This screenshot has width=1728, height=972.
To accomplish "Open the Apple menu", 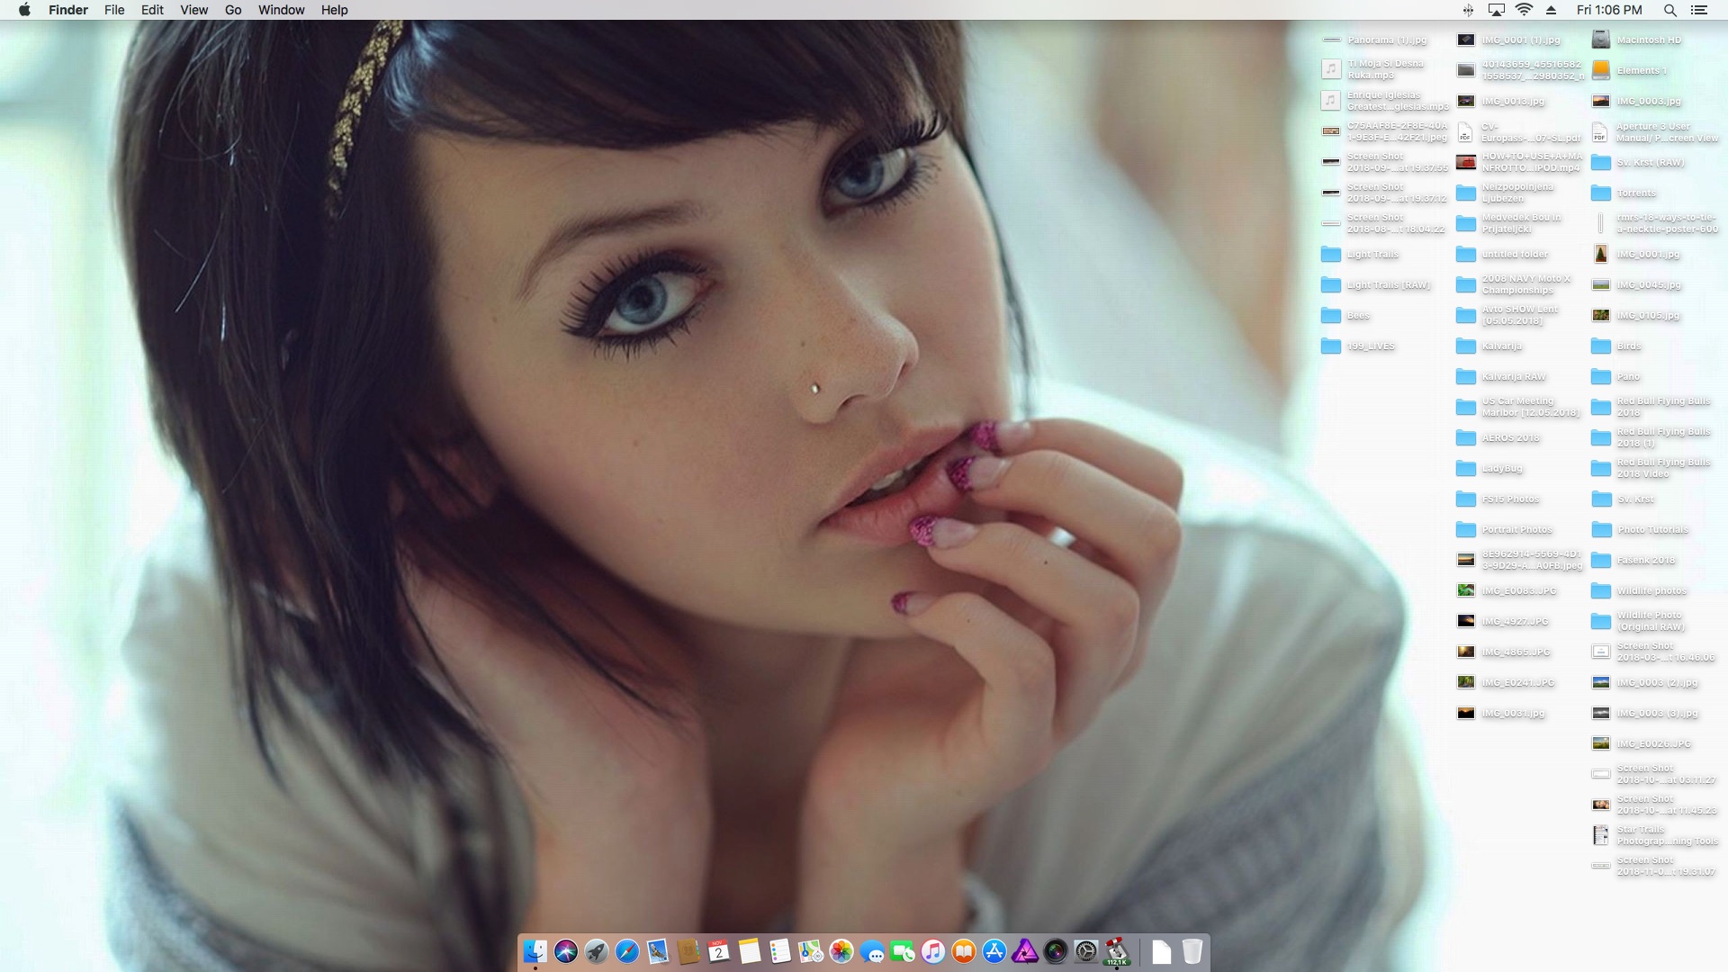I will coord(24,10).
